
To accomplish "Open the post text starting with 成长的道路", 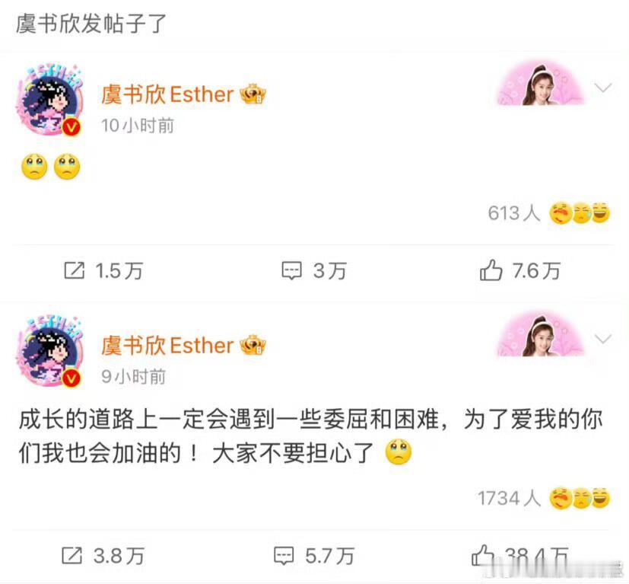I will coord(310,436).
